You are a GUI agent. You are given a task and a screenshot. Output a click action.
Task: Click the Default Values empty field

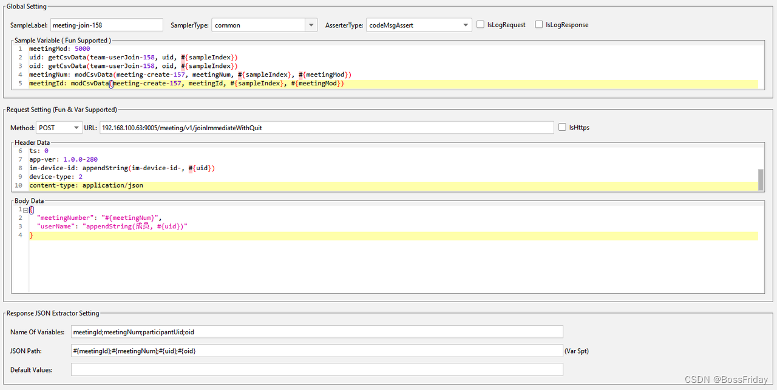(x=317, y=369)
